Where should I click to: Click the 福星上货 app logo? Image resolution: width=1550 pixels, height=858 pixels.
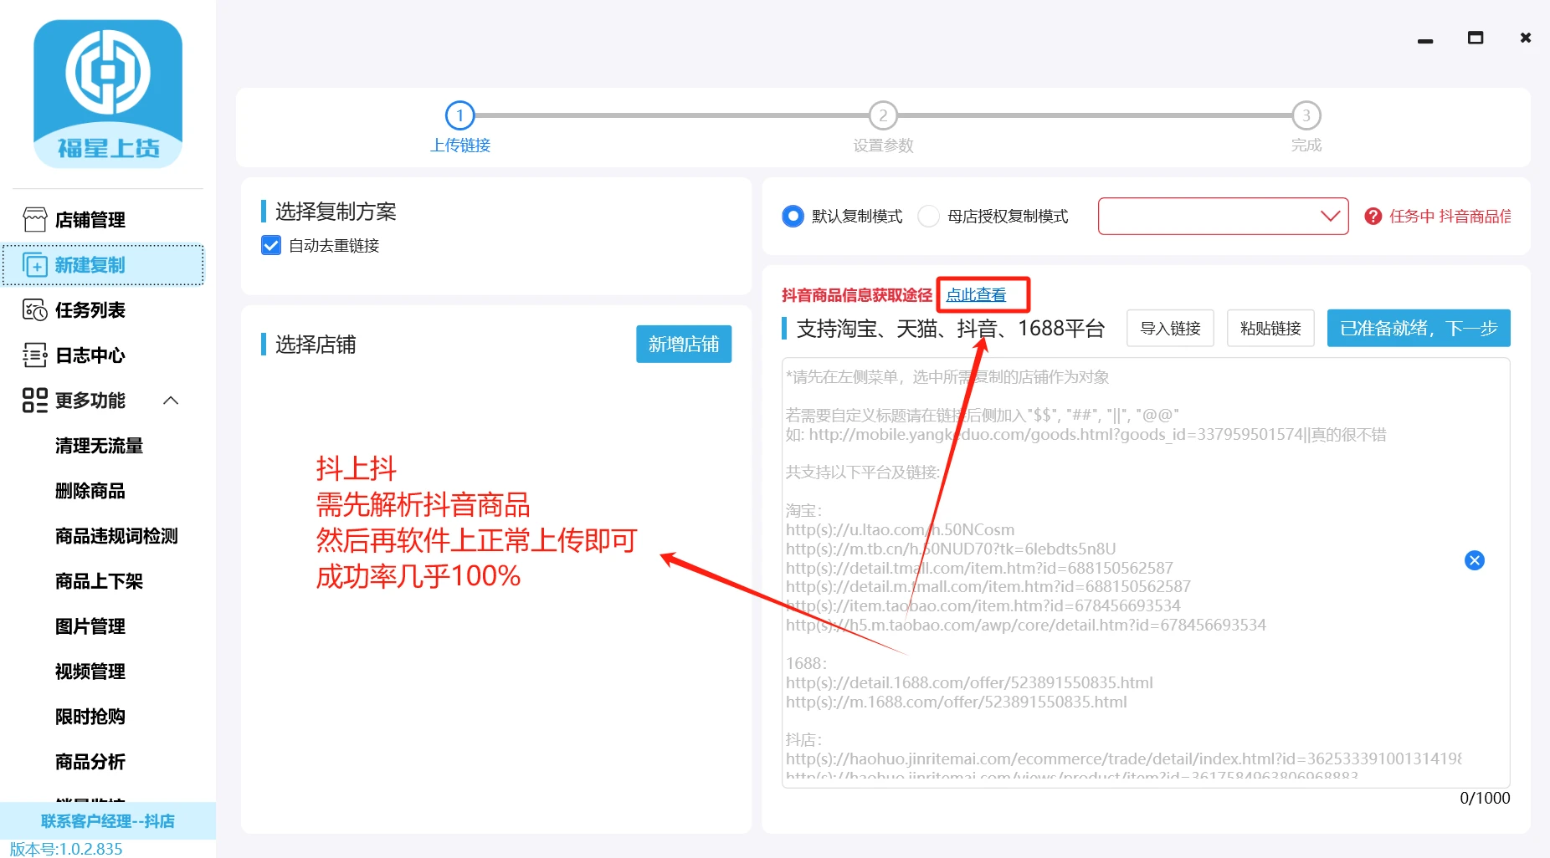pos(108,94)
